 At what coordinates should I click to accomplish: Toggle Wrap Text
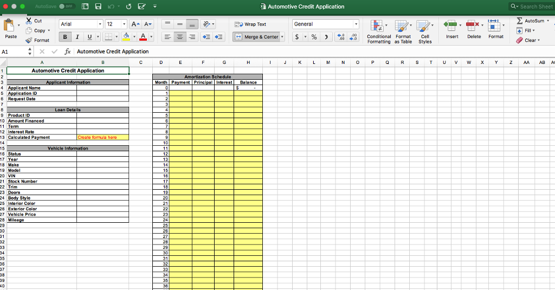point(250,24)
